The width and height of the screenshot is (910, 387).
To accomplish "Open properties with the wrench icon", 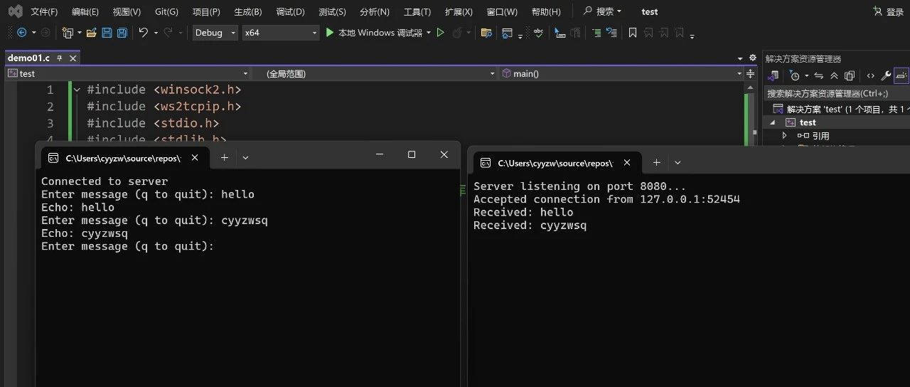I will click(x=886, y=75).
